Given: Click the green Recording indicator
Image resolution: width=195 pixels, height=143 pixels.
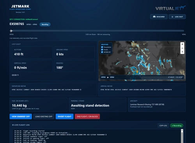Looking at the screenshot, I should (177, 125).
